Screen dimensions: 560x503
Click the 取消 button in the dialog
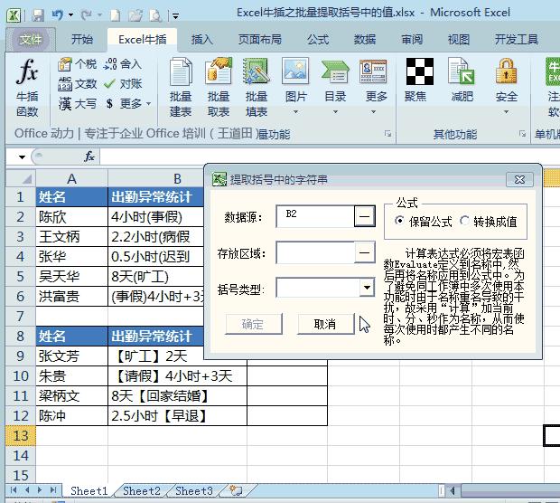pyautogui.click(x=325, y=324)
